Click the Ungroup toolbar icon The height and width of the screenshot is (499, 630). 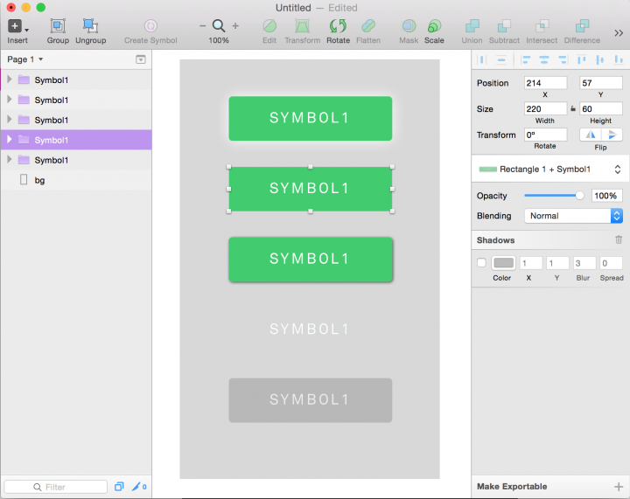click(90, 26)
